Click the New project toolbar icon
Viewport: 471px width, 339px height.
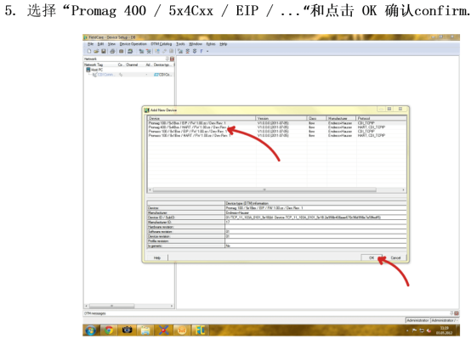click(x=89, y=51)
